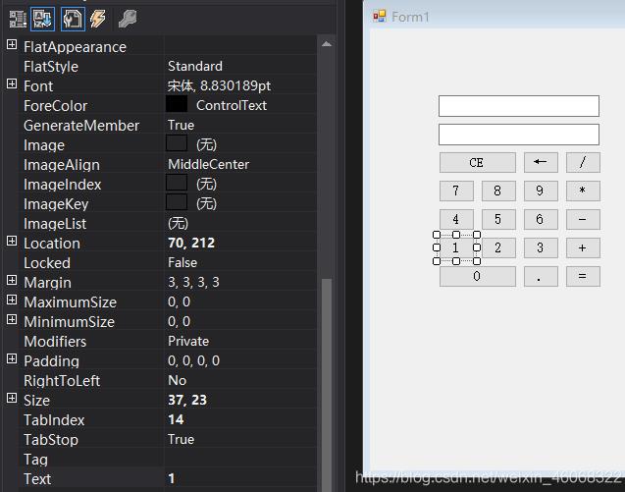The image size is (625, 492).
Task: Click the selected 1 button on Form1
Action: 456,247
